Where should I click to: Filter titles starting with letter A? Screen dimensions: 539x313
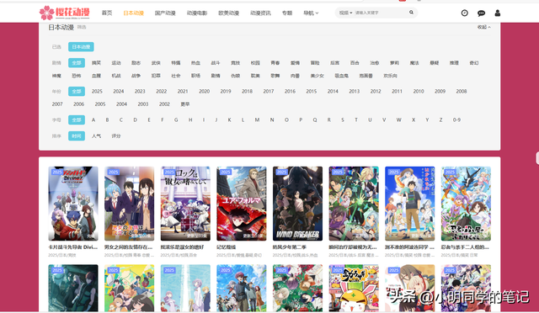93,120
